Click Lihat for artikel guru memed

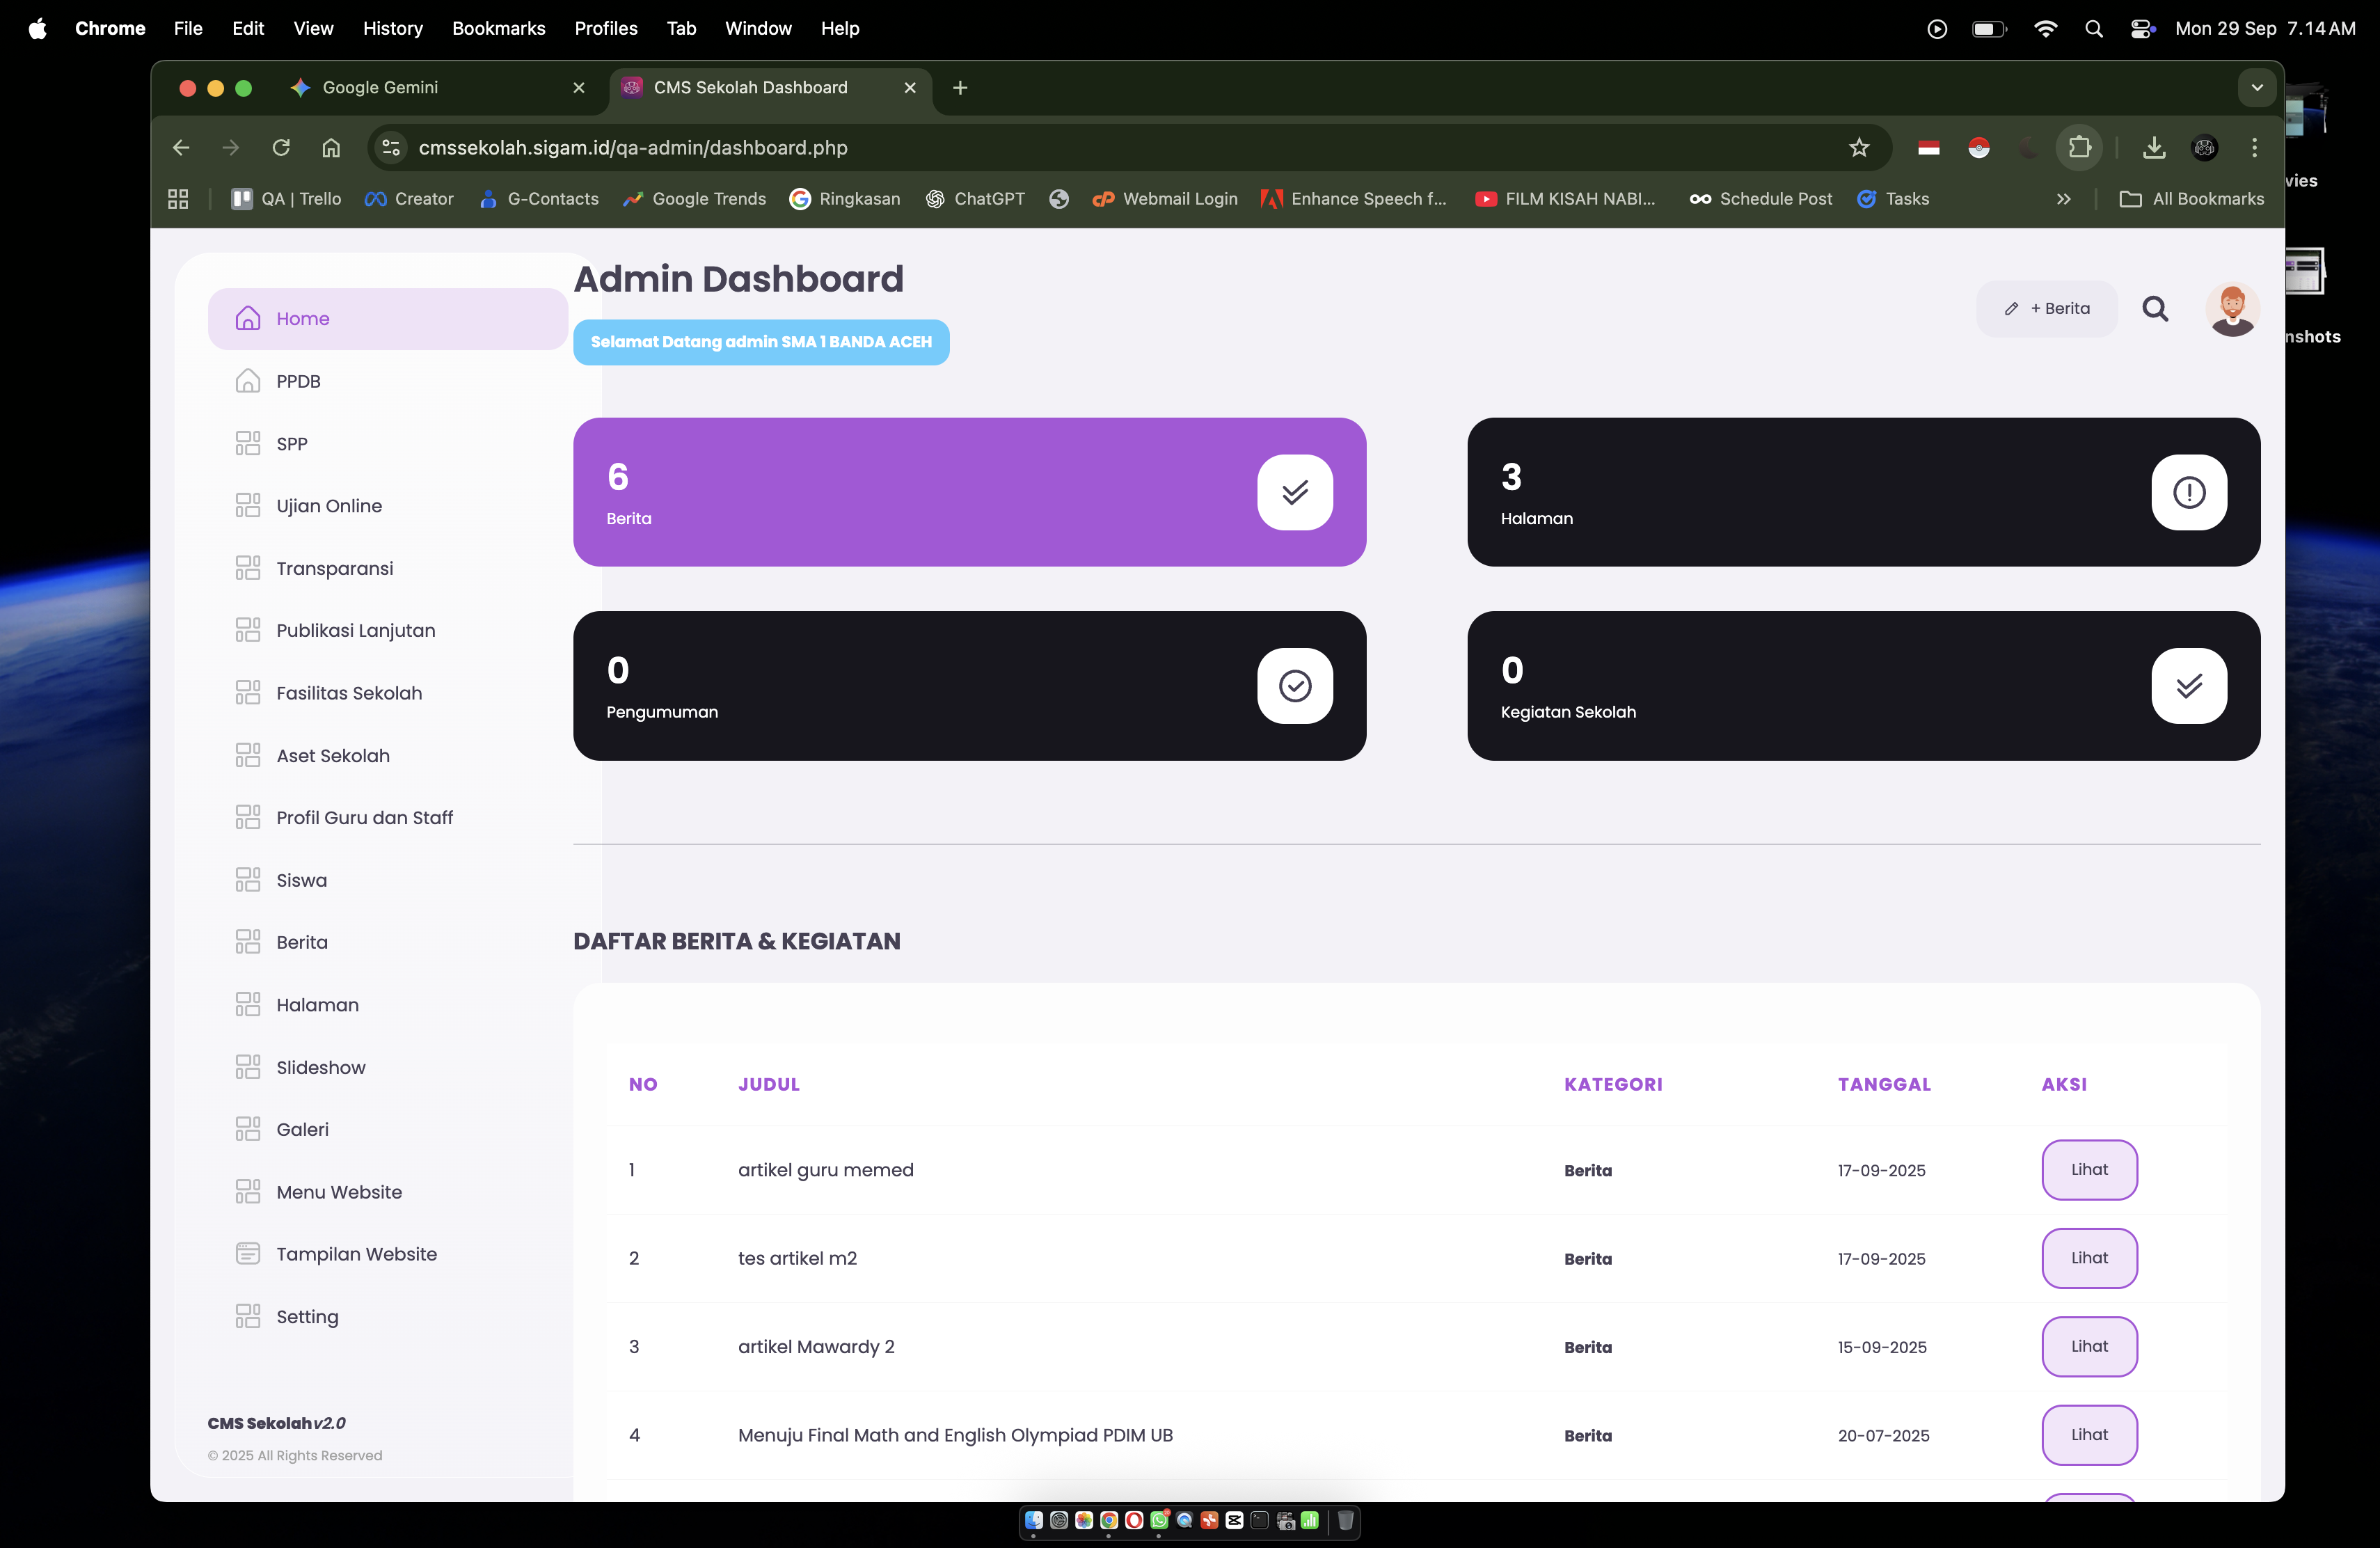2089,1170
